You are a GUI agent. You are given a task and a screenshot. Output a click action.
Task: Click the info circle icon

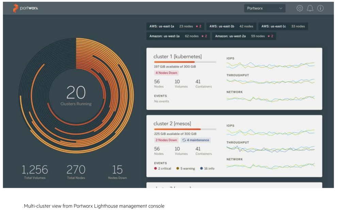coord(320,8)
